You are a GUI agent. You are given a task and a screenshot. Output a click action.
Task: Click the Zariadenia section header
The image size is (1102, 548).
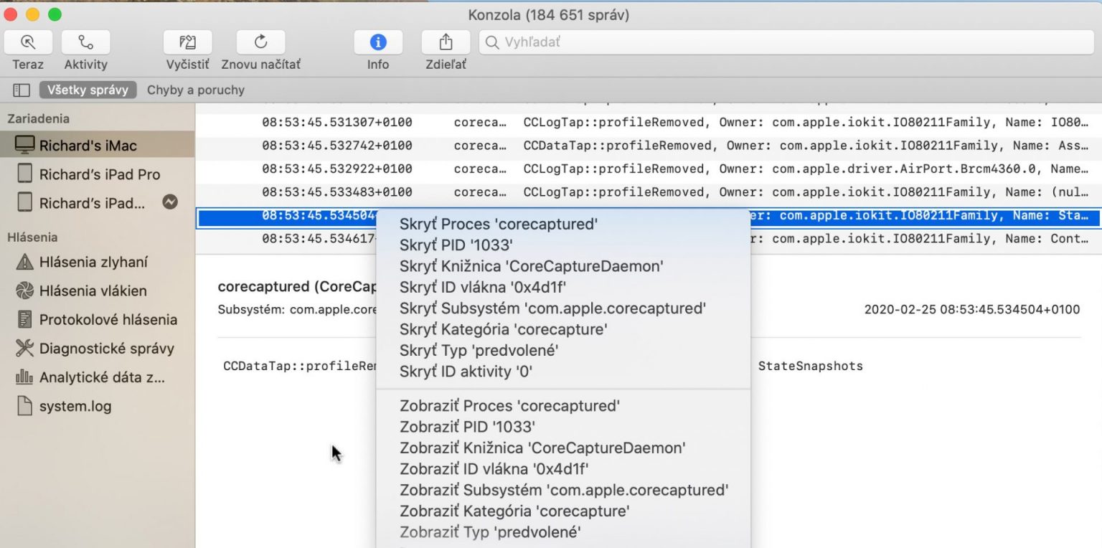coord(39,119)
